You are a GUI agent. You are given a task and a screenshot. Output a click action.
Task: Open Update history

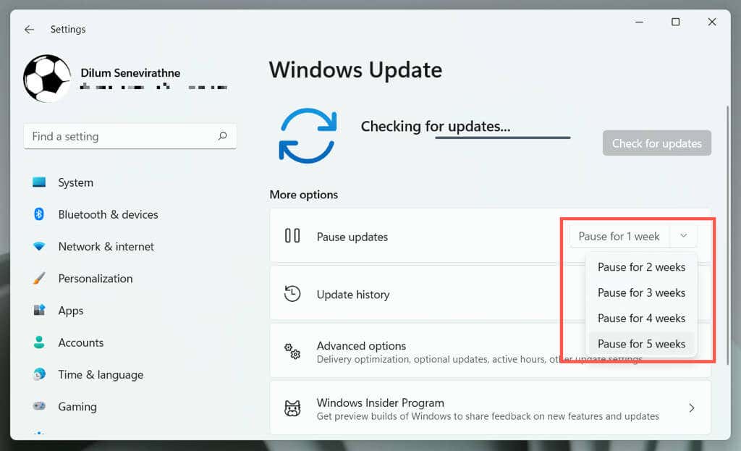pyautogui.click(x=354, y=294)
